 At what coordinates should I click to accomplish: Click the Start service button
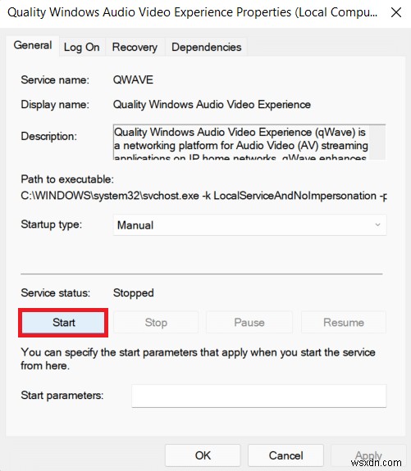coord(63,322)
